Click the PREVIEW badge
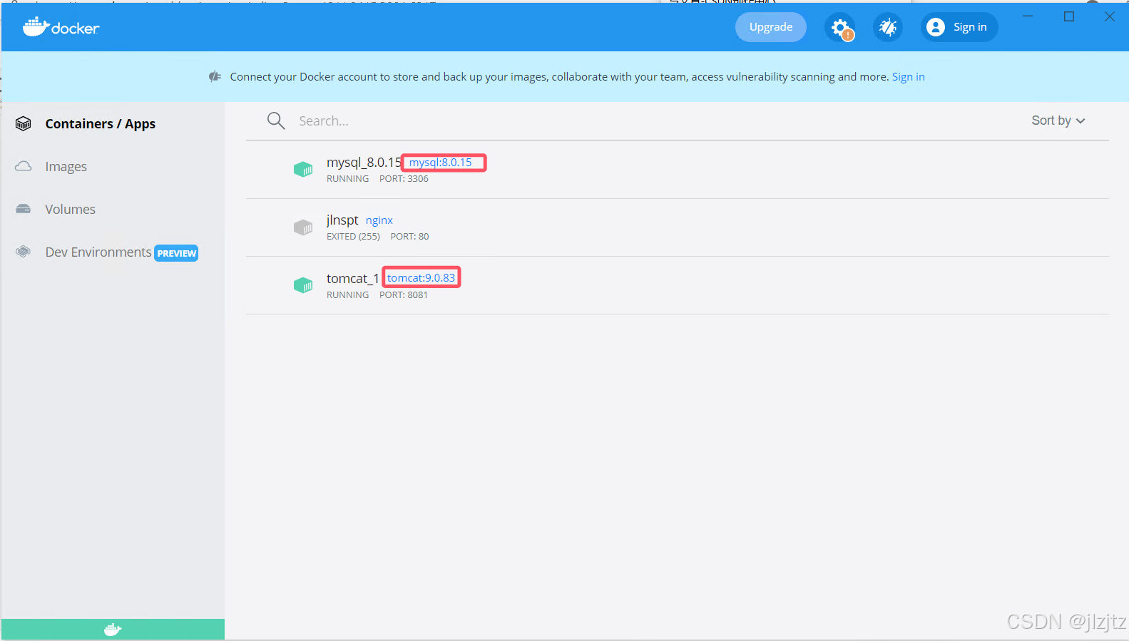Screen dimensions: 1129x641 [176, 253]
